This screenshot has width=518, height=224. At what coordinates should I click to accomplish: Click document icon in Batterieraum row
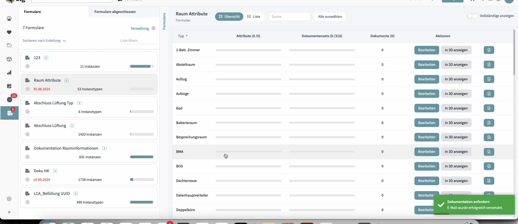(489, 123)
